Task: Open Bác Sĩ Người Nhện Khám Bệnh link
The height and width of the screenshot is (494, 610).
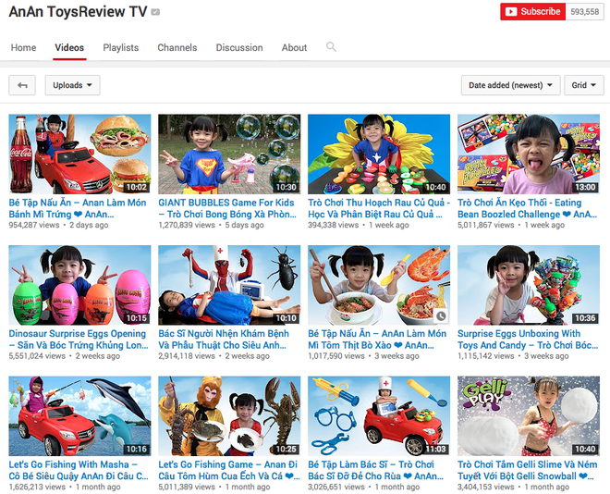Action: coord(224,340)
